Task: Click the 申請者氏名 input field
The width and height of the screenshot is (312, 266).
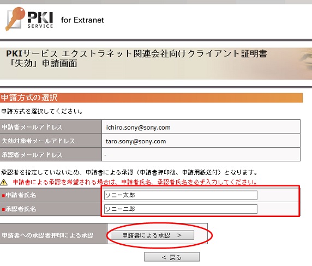Action: tap(181, 195)
